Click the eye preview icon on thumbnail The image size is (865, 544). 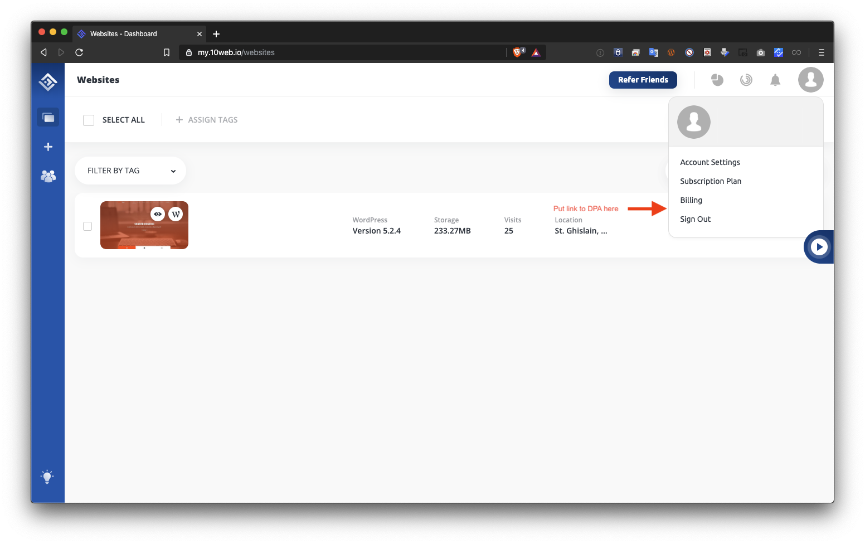click(158, 214)
